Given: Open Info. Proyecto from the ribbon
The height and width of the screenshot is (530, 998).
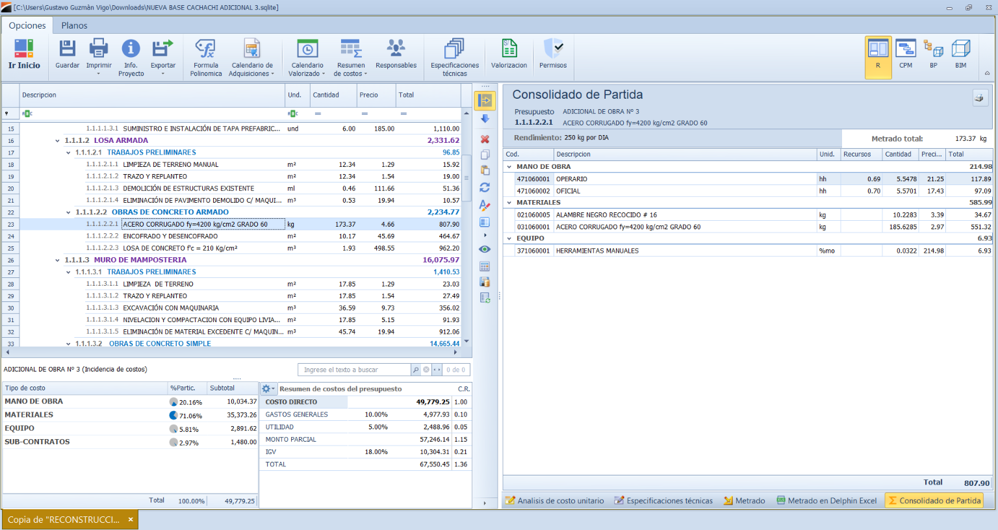Looking at the screenshot, I should [x=131, y=49].
